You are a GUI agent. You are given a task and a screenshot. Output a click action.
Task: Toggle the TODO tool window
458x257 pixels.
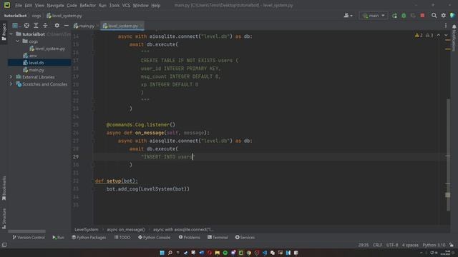pyautogui.click(x=122, y=238)
